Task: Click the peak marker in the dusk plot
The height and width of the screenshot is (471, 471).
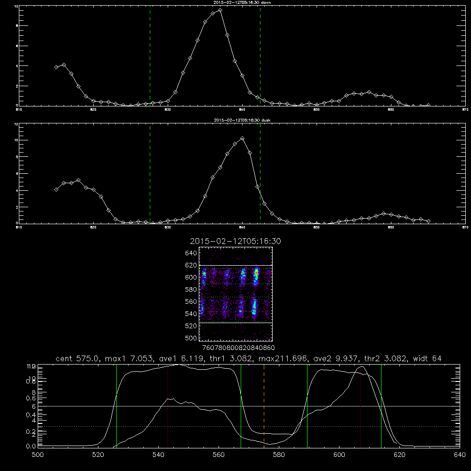Action: [x=243, y=138]
